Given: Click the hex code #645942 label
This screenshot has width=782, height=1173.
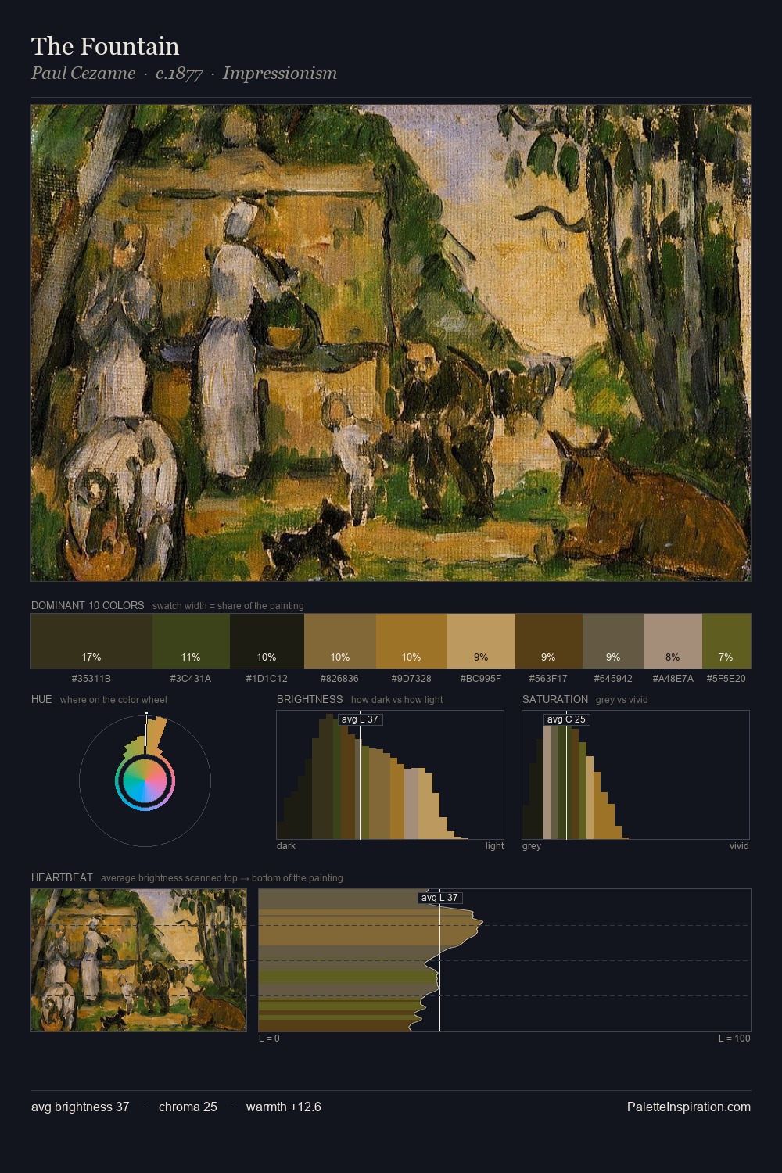Looking at the screenshot, I should pos(613,679).
